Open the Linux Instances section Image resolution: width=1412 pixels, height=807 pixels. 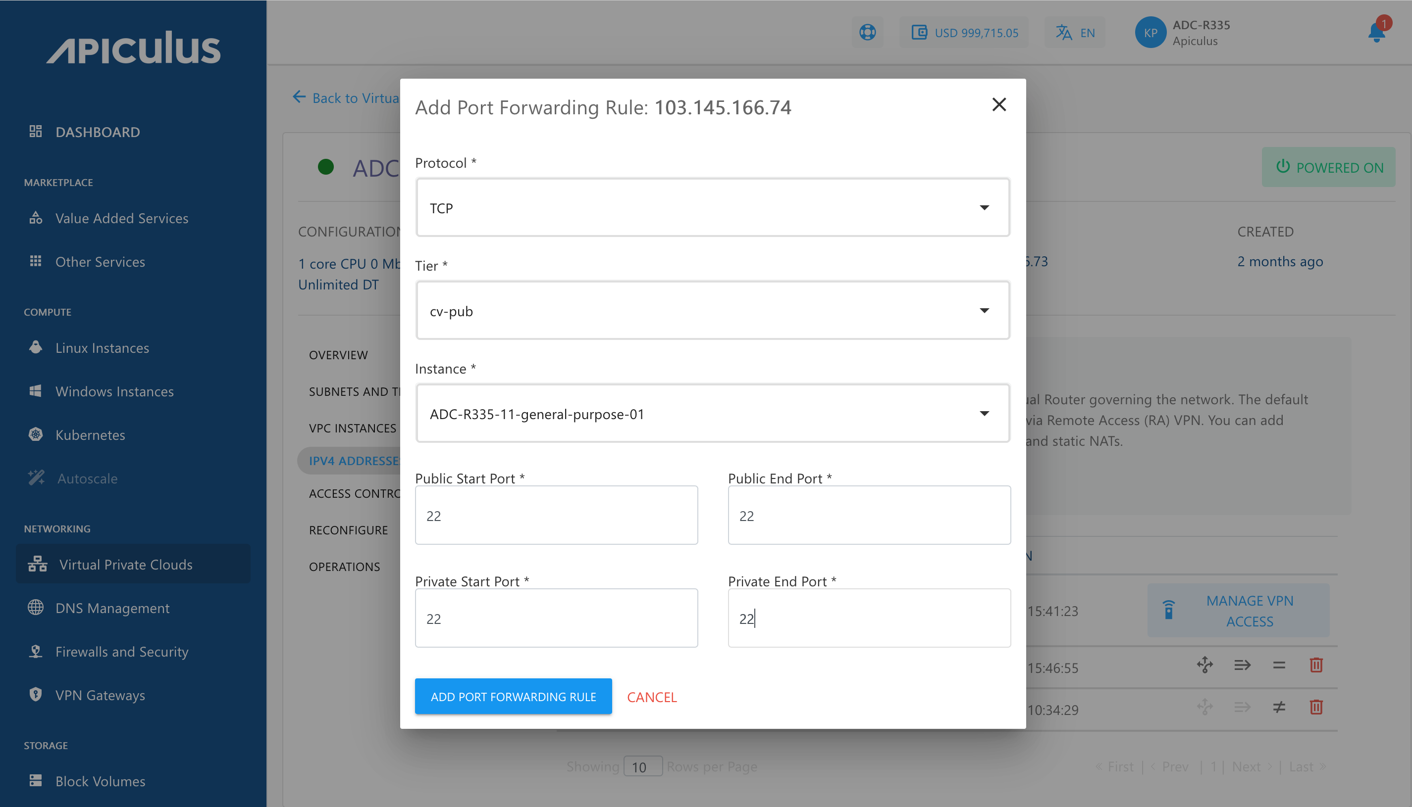point(36,347)
